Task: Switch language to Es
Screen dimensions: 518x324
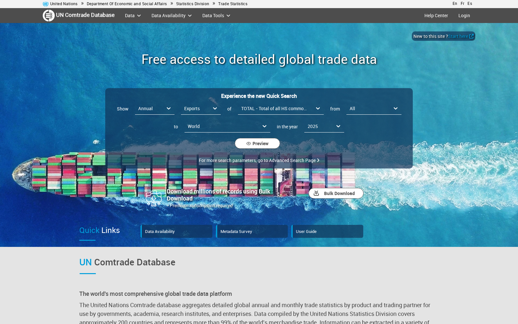Action: tap(470, 4)
